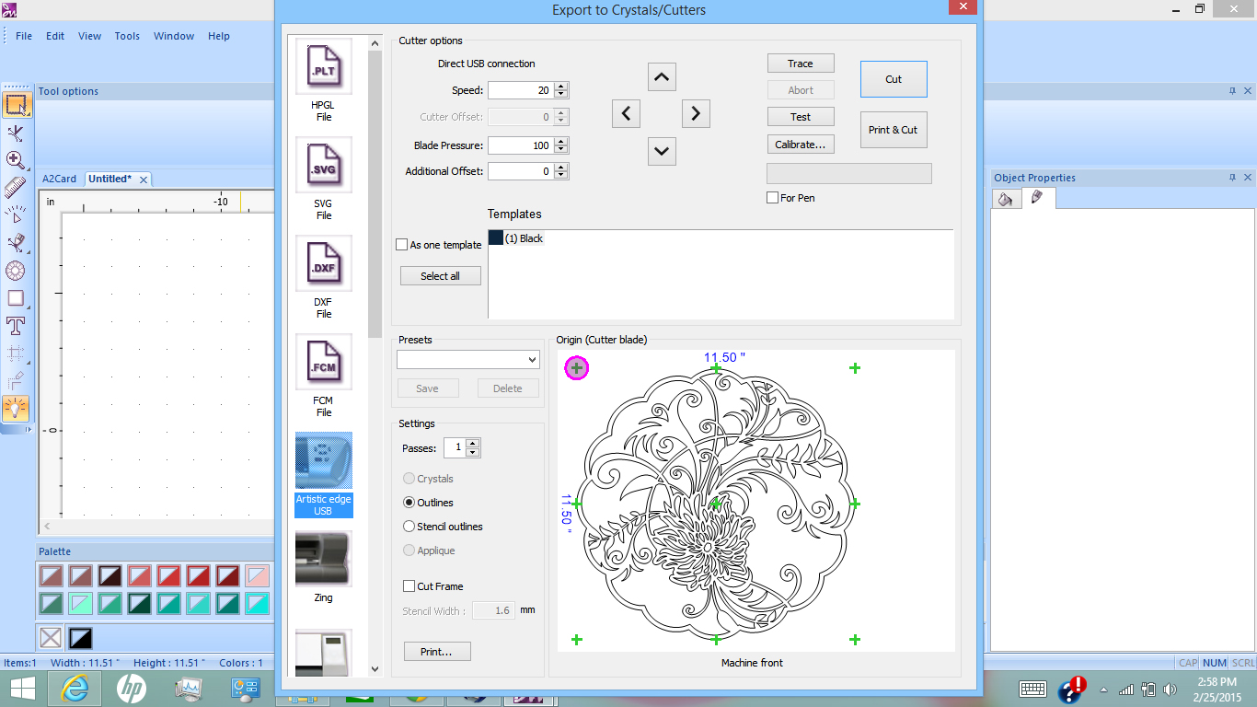Move the cutter blade left

click(x=626, y=113)
